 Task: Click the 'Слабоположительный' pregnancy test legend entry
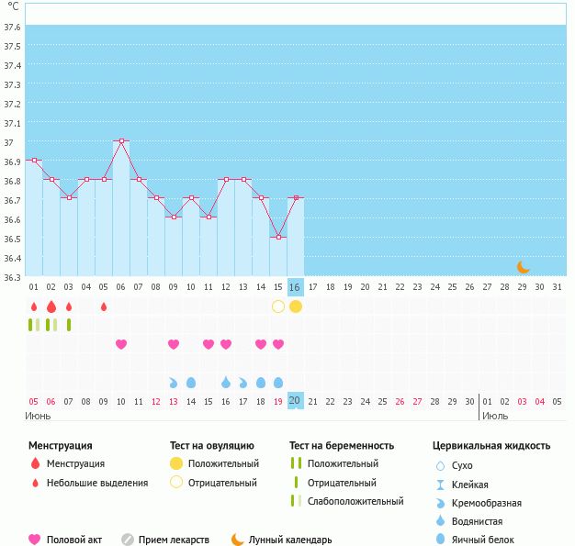click(355, 501)
